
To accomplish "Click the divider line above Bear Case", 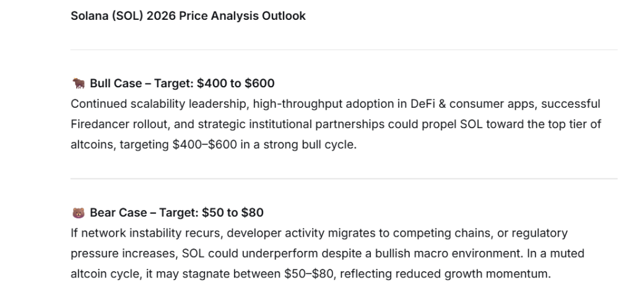I will point(344,179).
